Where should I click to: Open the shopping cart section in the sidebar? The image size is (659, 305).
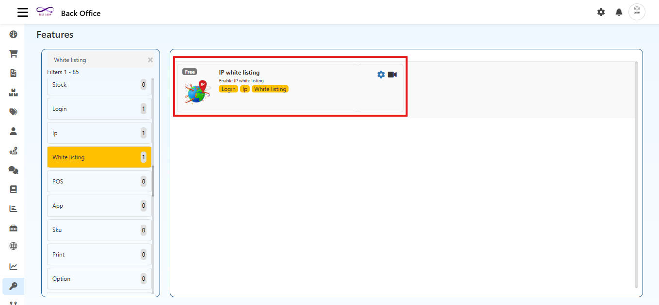13,53
